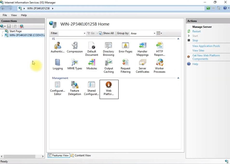Viewport: 230px width, 164px height.
Task: Select Start Page in Connections tree
Action: [15, 31]
